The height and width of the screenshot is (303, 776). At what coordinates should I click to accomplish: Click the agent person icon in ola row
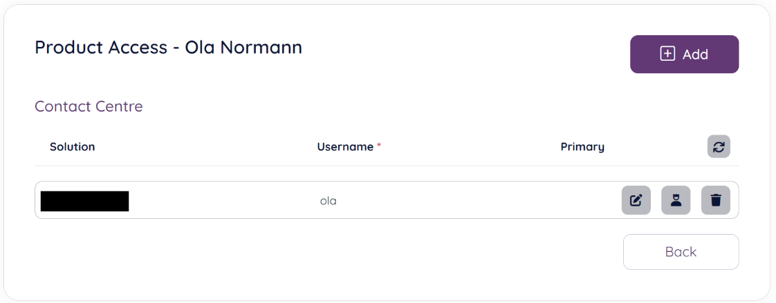(x=676, y=200)
